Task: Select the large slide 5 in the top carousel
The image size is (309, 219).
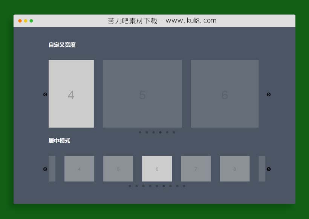Action: coord(142,94)
